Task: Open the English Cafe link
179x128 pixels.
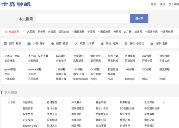Action: coord(30,126)
